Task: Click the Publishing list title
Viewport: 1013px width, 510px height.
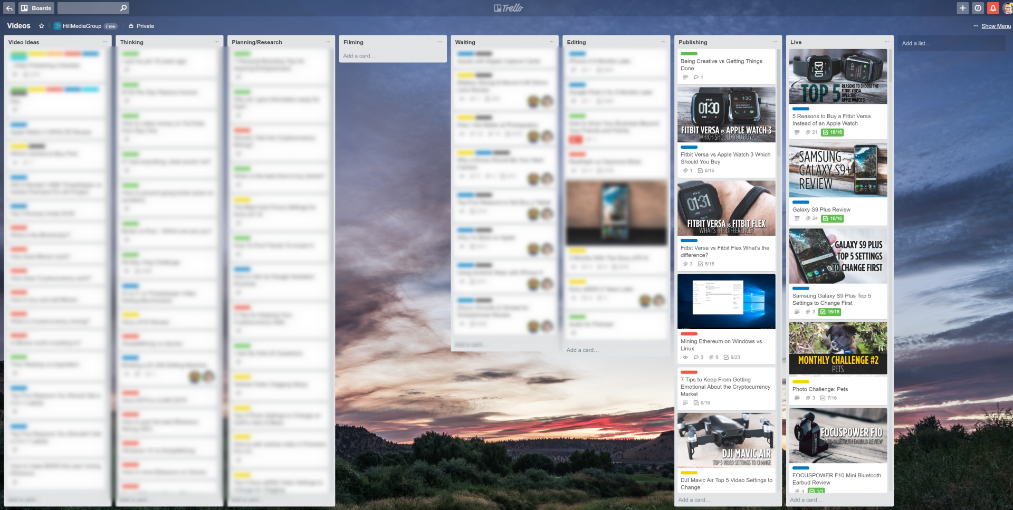Action: (693, 42)
